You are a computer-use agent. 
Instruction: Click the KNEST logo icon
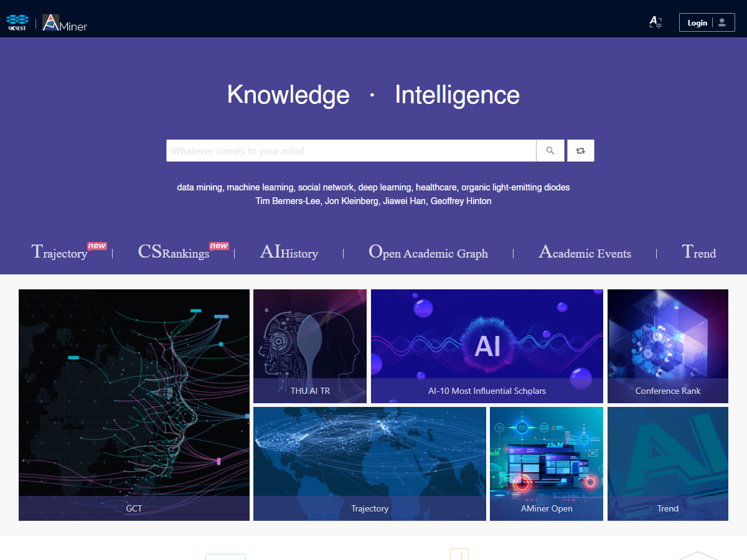tap(16, 23)
